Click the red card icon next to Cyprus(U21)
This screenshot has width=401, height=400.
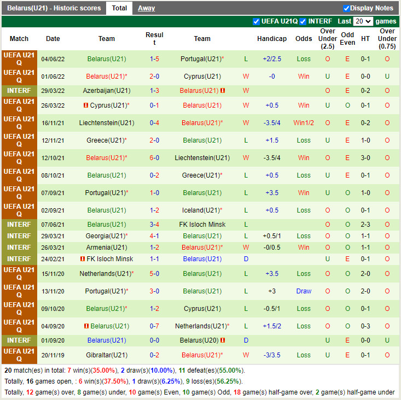coord(86,105)
